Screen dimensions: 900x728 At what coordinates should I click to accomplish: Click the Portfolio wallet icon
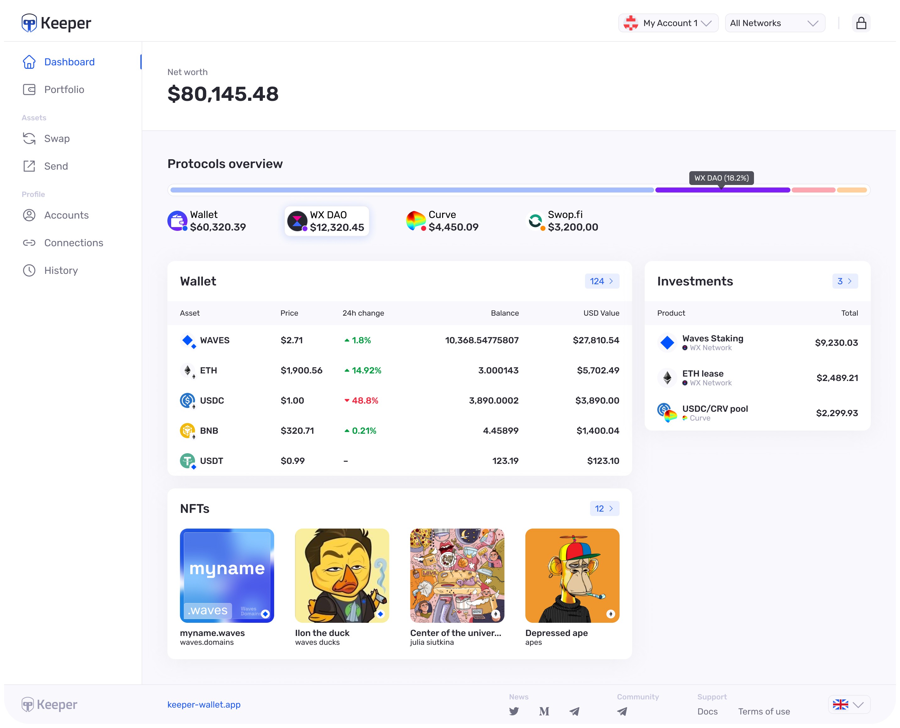click(29, 89)
